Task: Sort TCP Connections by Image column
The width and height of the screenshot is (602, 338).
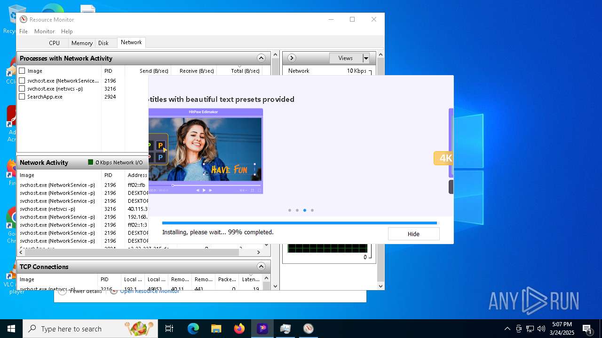Action: pyautogui.click(x=57, y=279)
